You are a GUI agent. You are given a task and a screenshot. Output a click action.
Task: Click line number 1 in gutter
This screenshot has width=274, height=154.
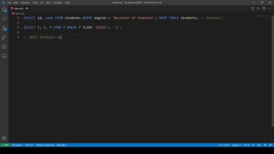coord(18,18)
